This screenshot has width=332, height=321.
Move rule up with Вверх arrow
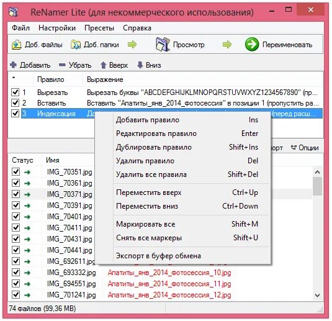(x=103, y=65)
